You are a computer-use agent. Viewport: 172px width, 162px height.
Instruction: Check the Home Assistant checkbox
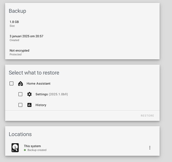(x=11, y=83)
